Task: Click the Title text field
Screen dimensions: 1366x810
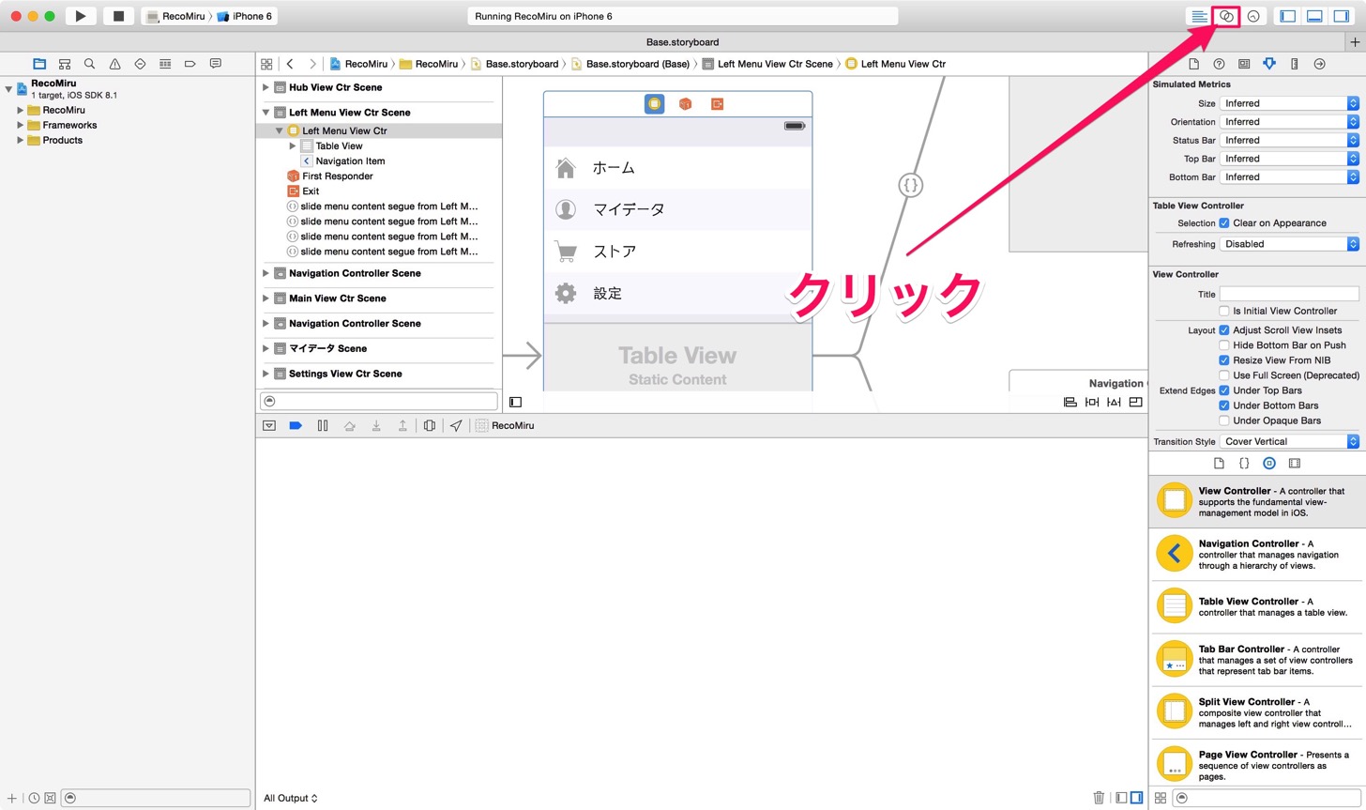Action: [x=1289, y=294]
